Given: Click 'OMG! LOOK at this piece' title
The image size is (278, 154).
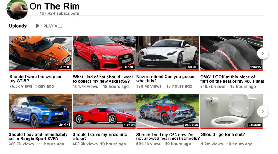Looking at the screenshot, I should click(232, 79).
